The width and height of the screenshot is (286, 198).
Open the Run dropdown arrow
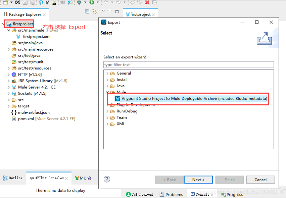click(x=98, y=2)
